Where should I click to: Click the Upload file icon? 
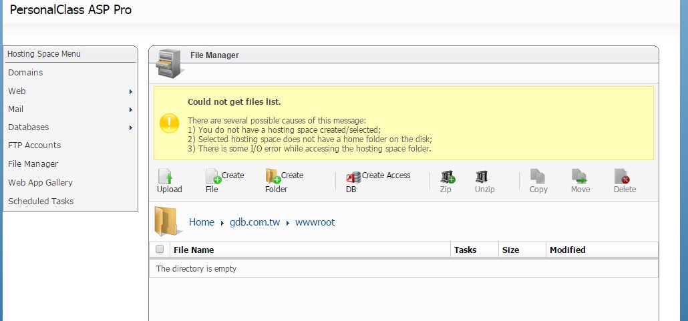coord(166,176)
